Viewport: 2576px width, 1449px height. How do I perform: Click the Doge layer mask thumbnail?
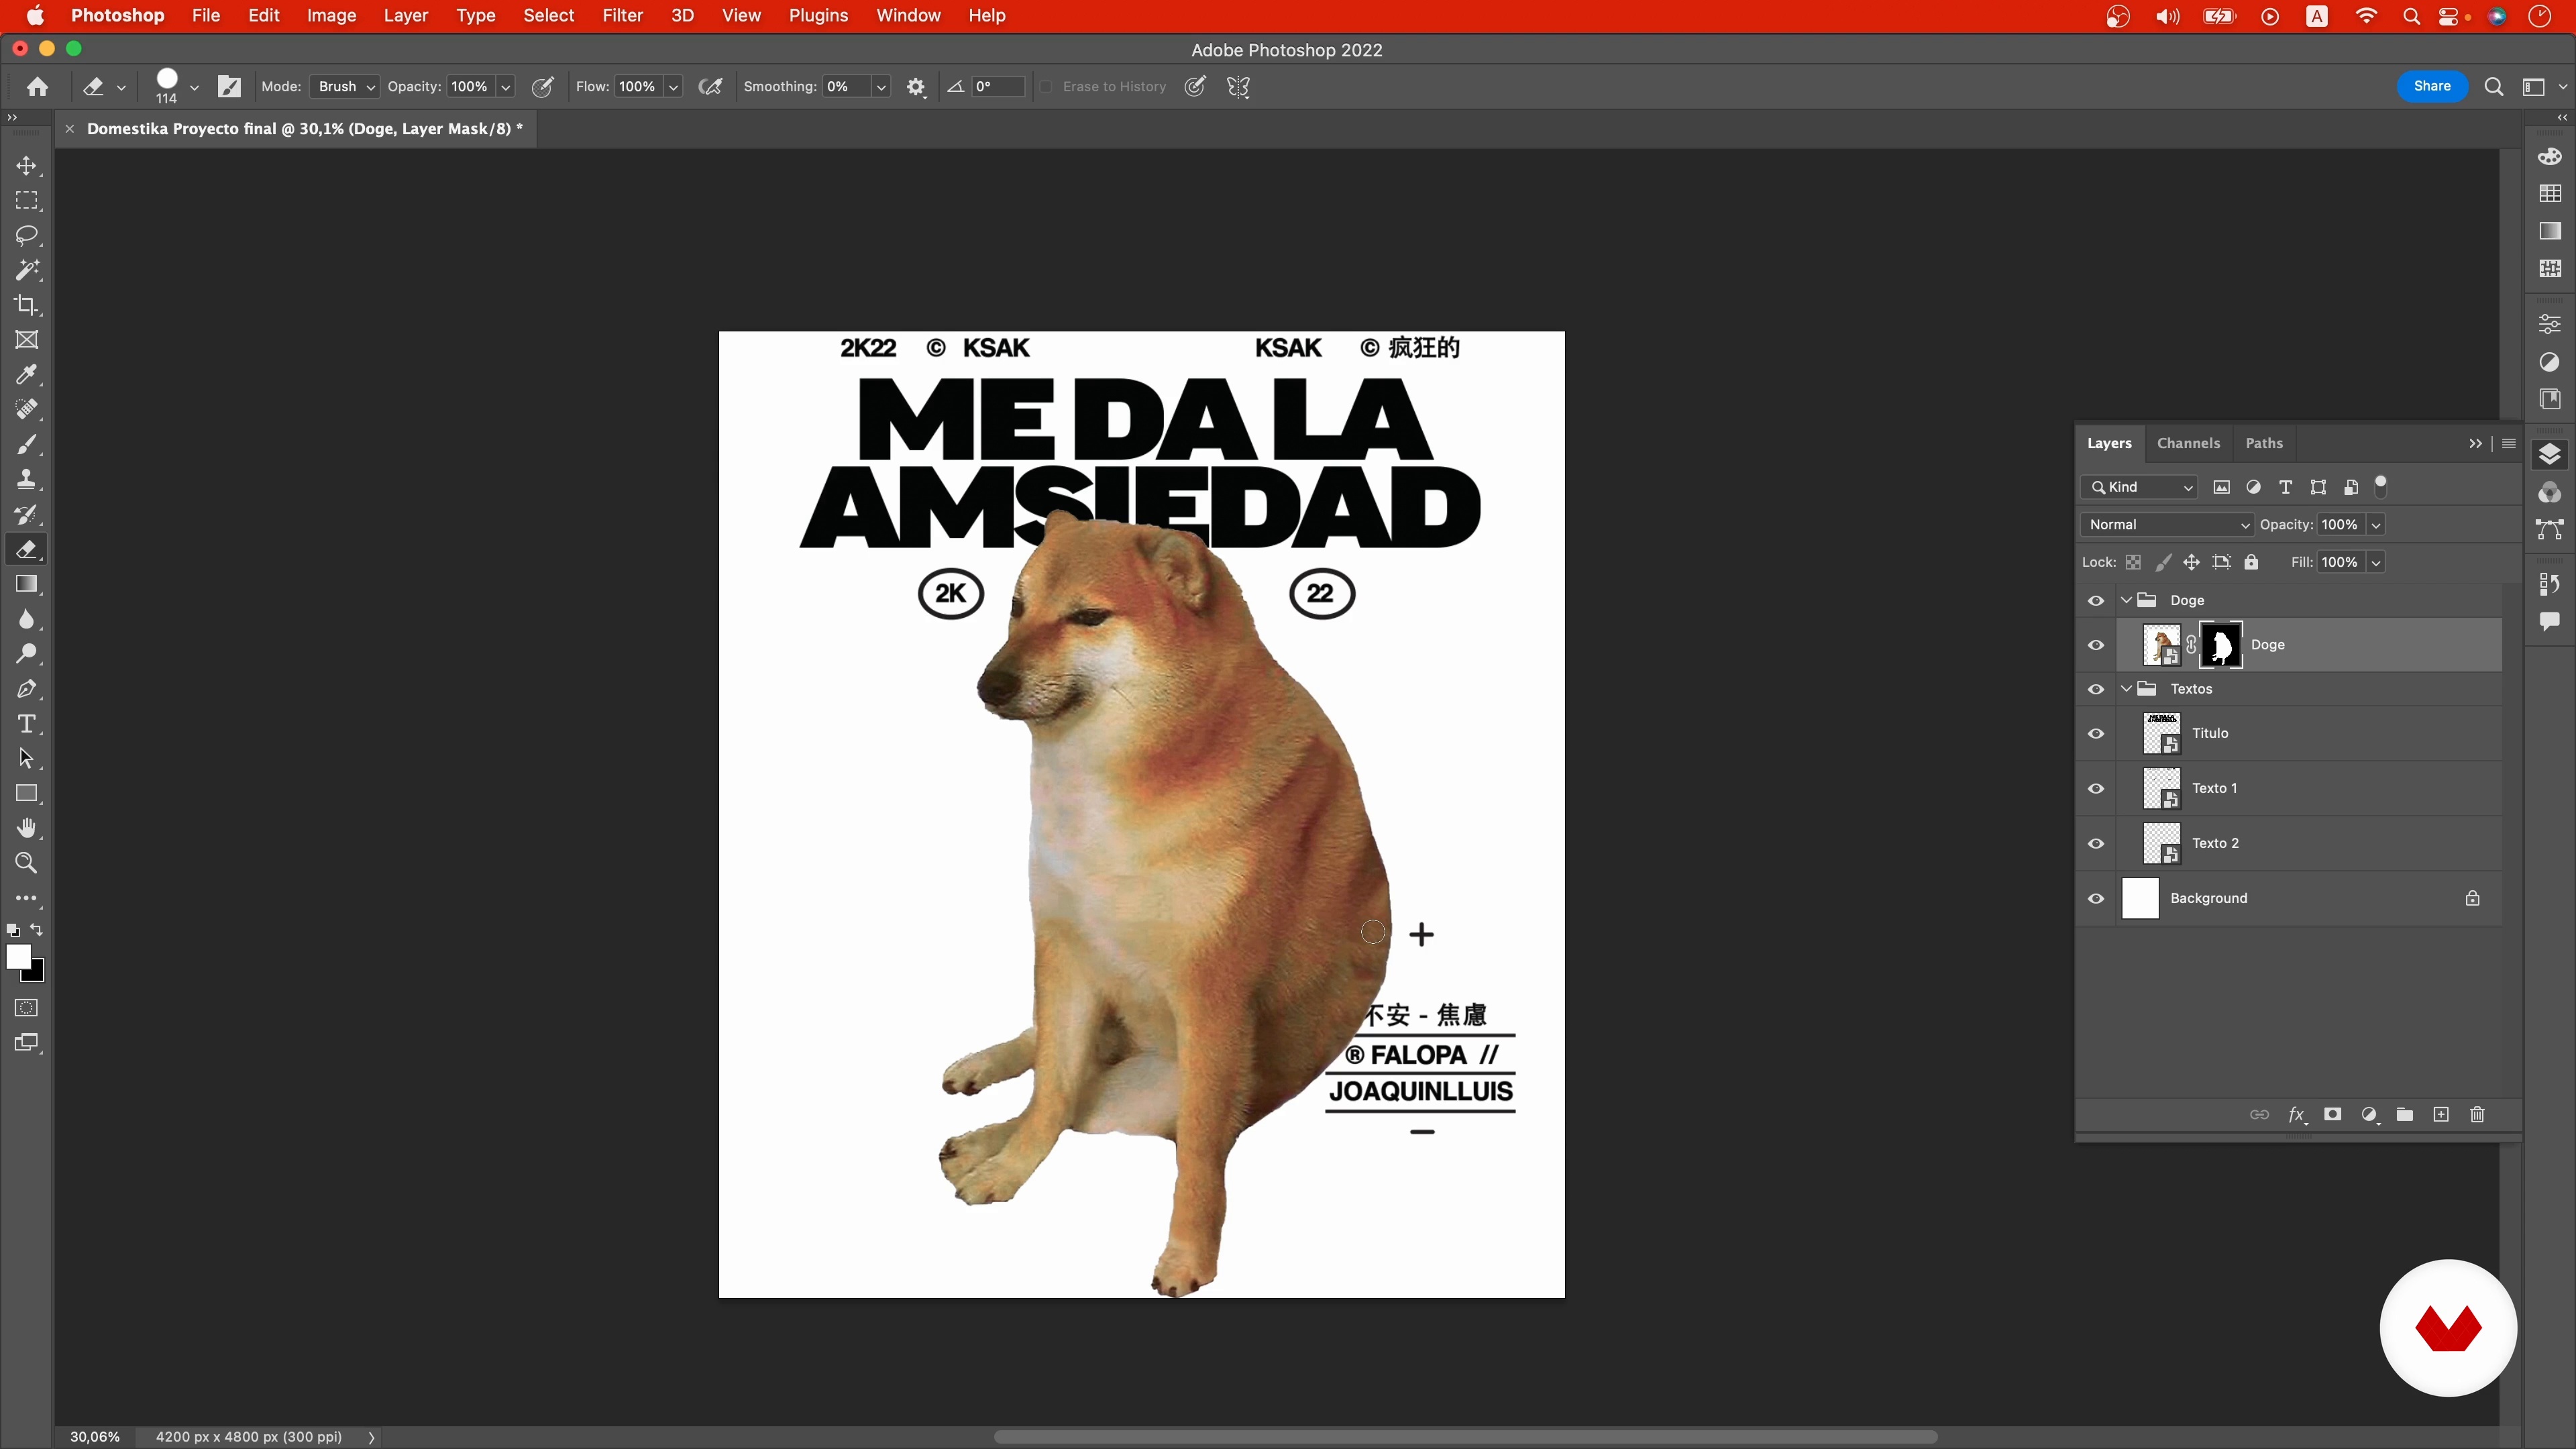pos(2221,645)
